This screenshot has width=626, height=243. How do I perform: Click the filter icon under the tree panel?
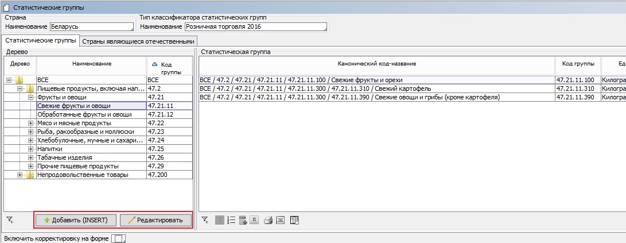point(10,220)
